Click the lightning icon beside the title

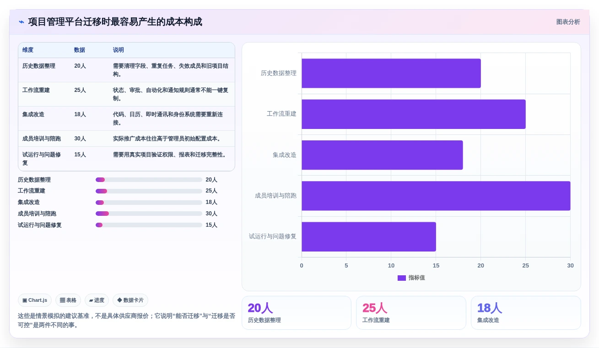(22, 22)
